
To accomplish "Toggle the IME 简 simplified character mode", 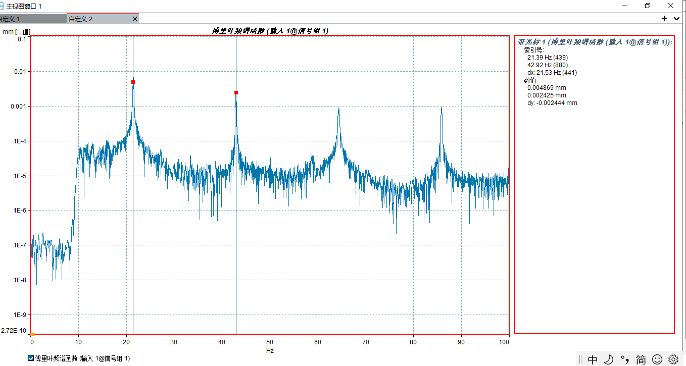I will point(641,359).
